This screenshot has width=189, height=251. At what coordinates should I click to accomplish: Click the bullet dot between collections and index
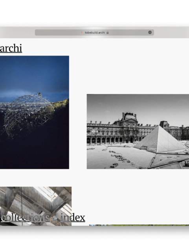pos(55,218)
